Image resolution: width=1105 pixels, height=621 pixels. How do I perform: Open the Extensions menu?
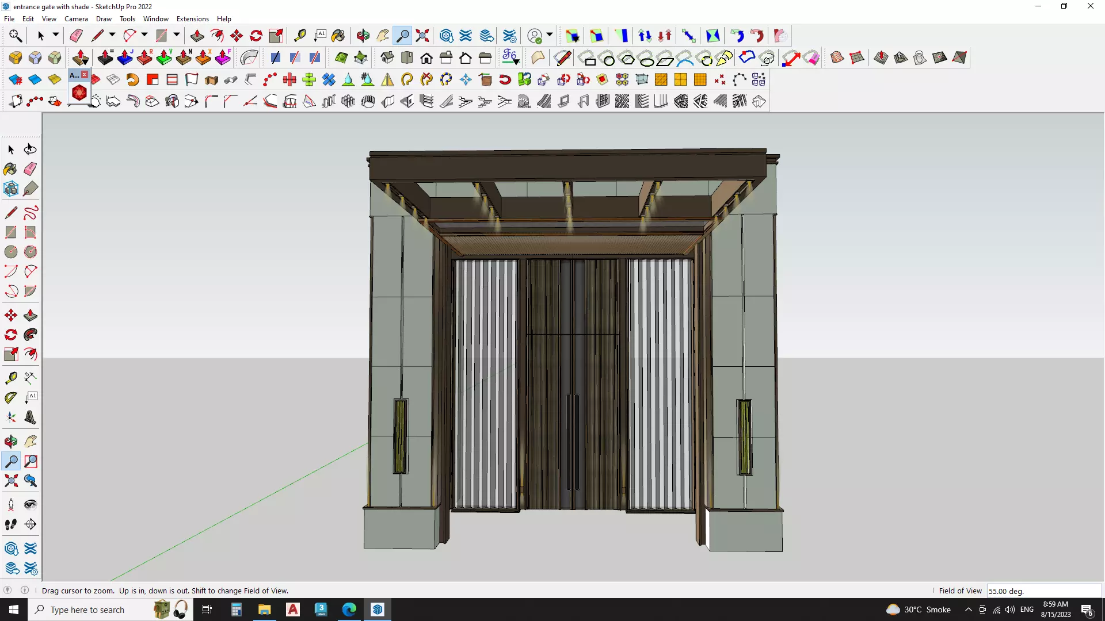point(193,19)
